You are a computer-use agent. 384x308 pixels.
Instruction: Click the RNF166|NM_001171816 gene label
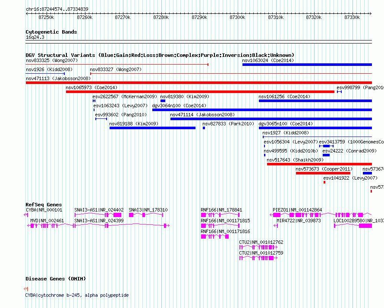pos(225,231)
